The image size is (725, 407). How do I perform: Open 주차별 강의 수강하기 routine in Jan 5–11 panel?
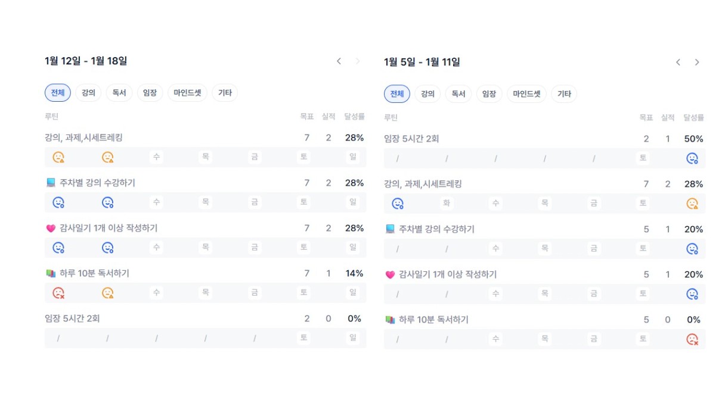436,229
